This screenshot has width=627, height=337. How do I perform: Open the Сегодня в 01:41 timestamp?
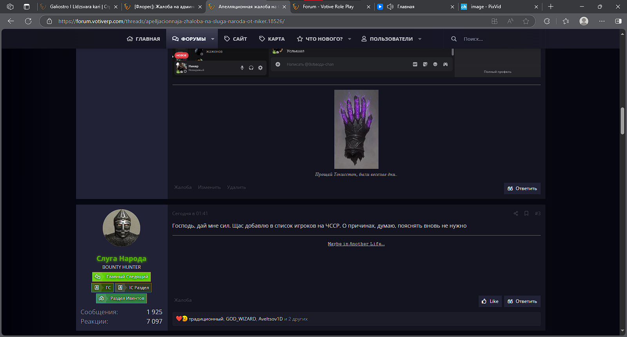[190, 214]
